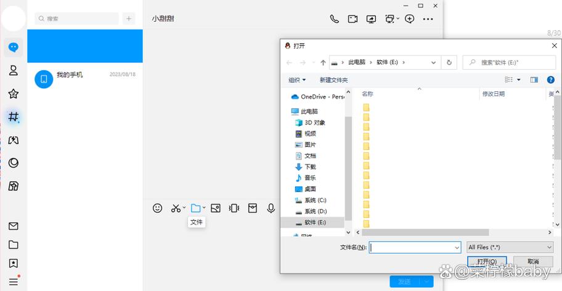Refresh the folder view in dialog
Viewport: 562px width, 291px height.
449,63
